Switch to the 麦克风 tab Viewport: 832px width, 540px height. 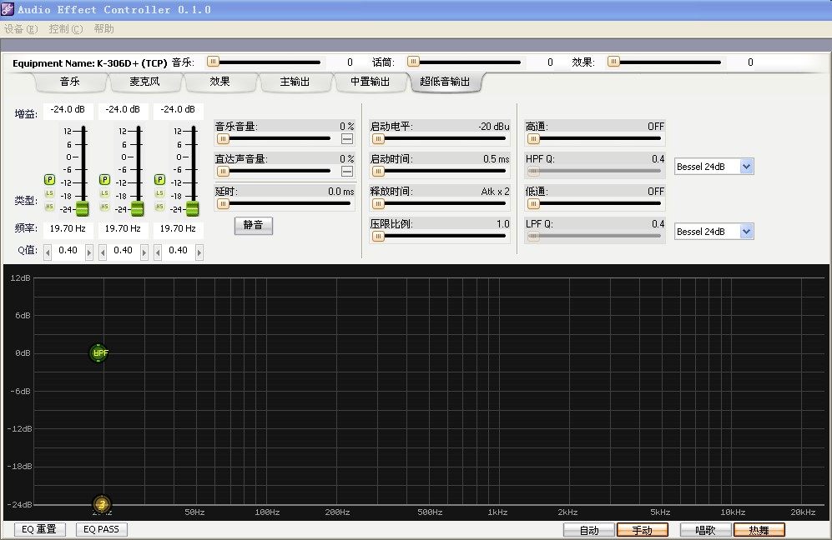tap(145, 82)
